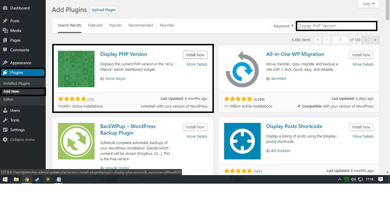Open author David Gwyer link
The image size is (390, 219).
pyautogui.click(x=115, y=78)
